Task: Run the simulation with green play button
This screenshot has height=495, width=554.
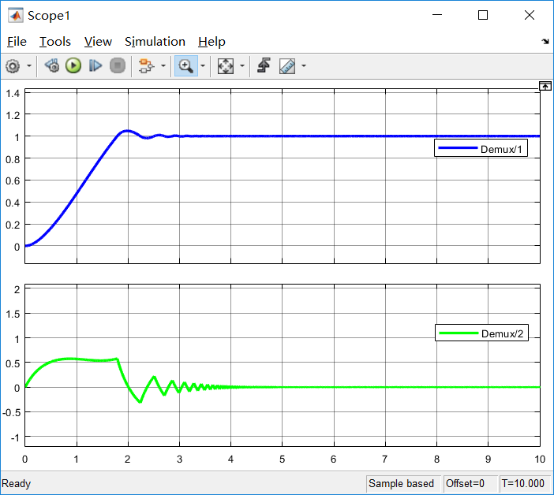Action: pyautogui.click(x=73, y=65)
